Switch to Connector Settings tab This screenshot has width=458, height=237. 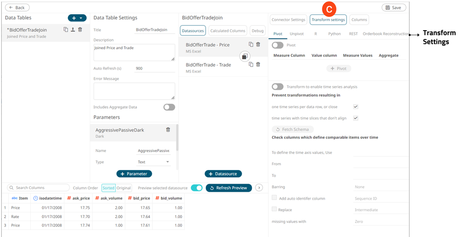click(x=288, y=20)
